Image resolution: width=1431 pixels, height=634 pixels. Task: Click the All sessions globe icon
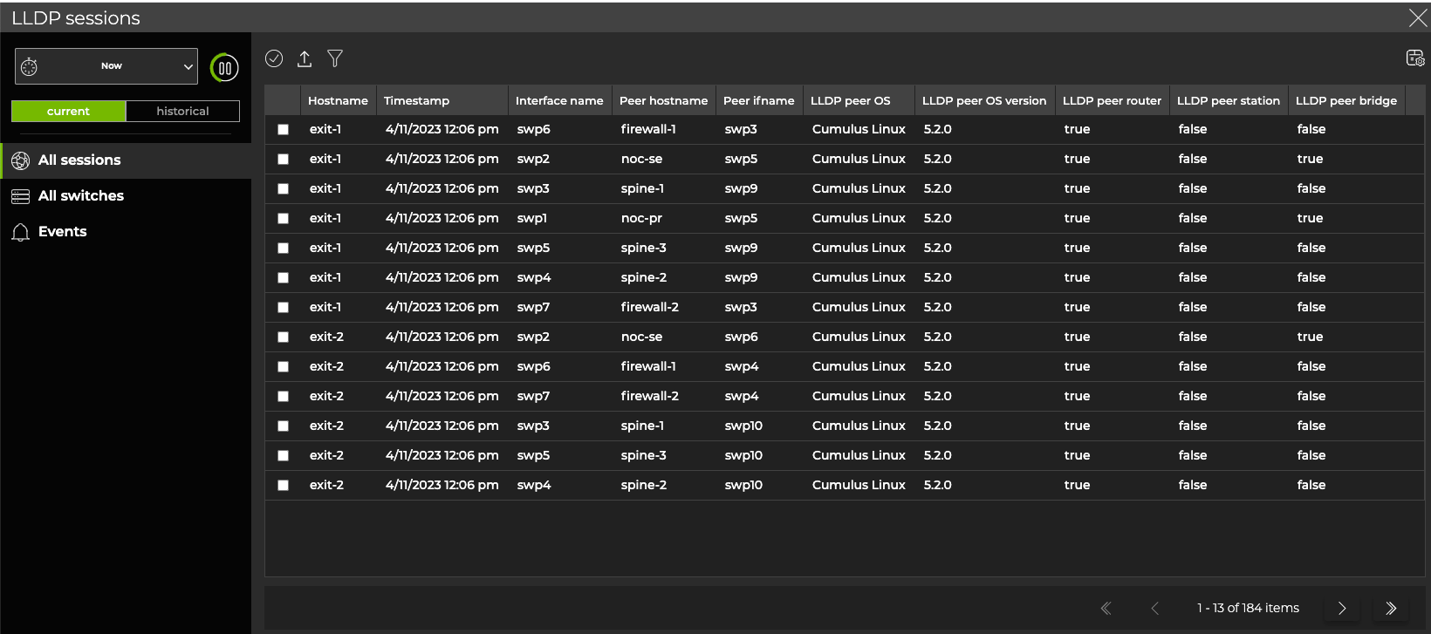21,160
